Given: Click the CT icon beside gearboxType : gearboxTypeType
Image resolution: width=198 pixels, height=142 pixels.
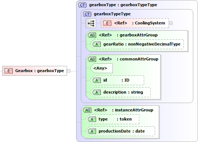Looking at the screenshot, I should click(x=83, y=5).
